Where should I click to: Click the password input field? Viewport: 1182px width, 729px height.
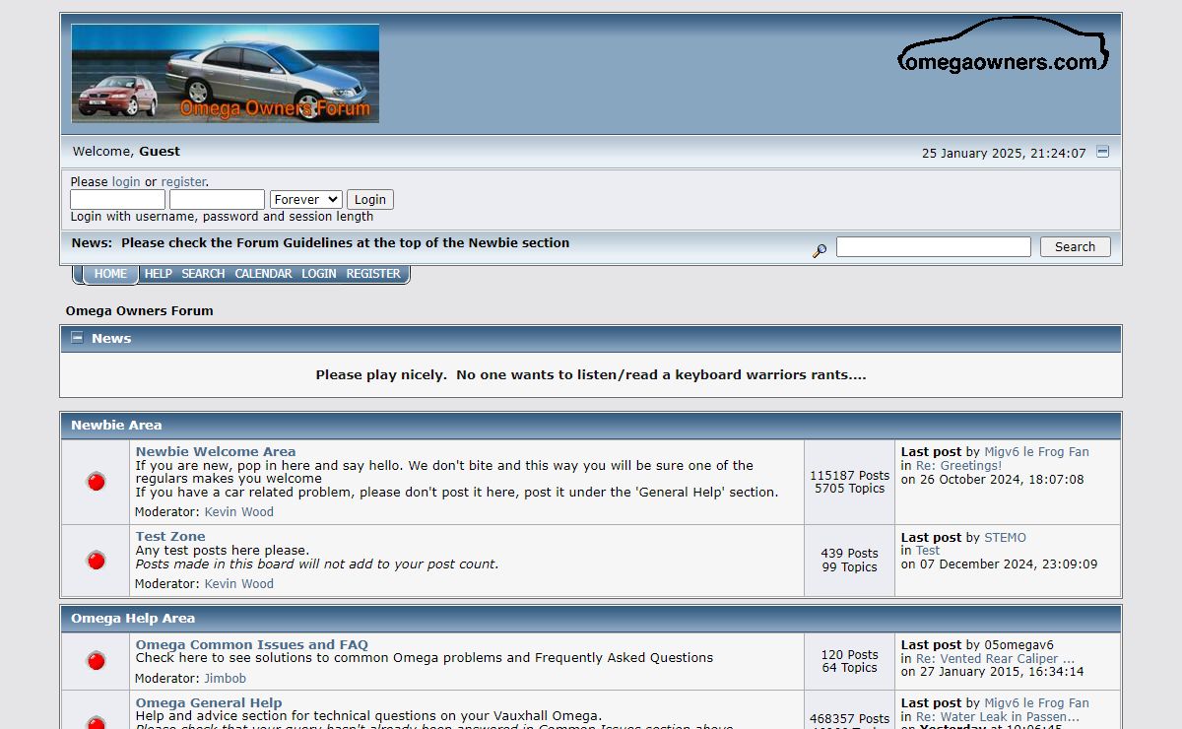point(217,199)
